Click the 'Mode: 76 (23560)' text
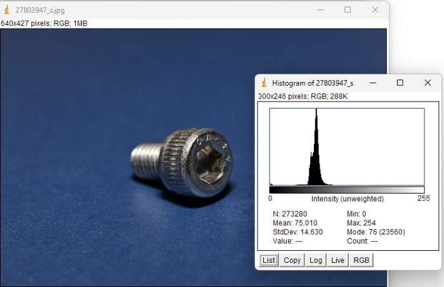 point(375,232)
